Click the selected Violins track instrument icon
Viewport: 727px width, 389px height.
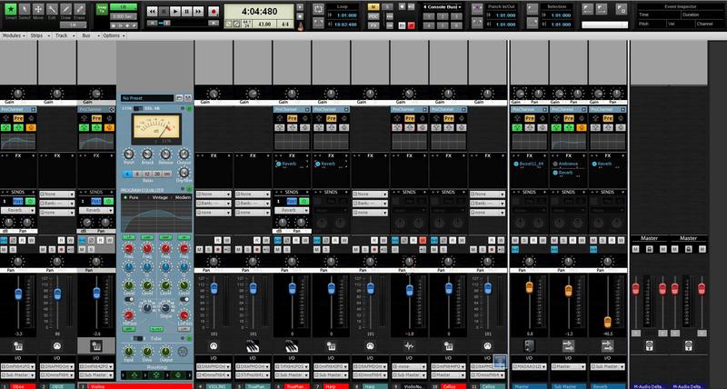coord(96,346)
